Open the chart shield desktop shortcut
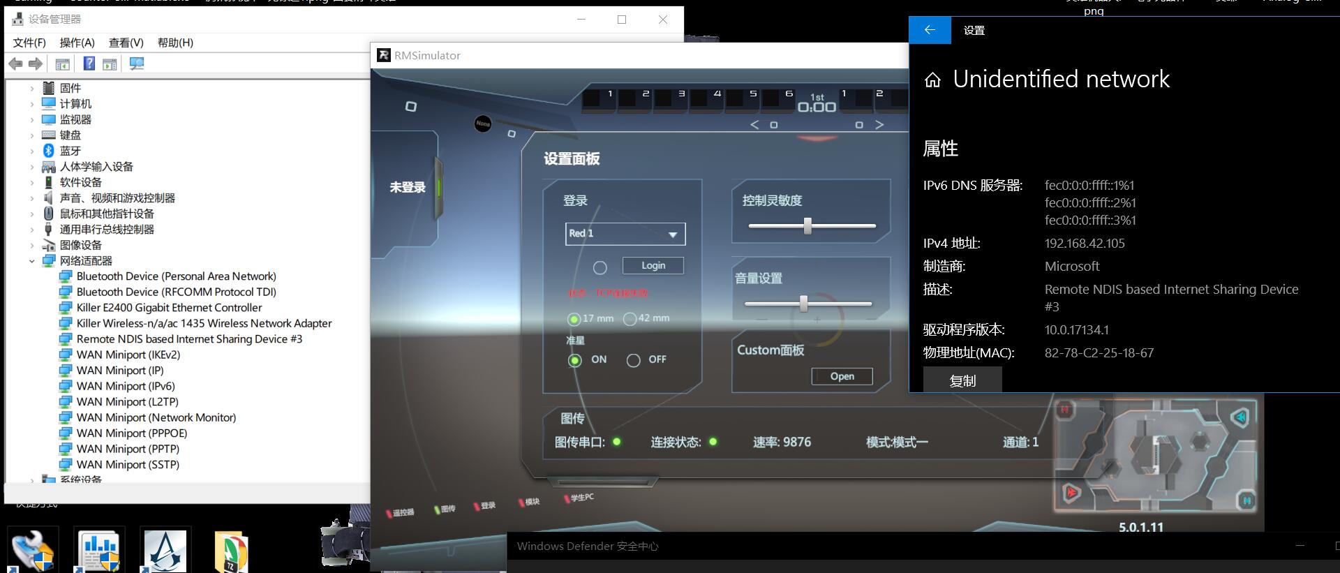Image resolution: width=1340 pixels, height=573 pixels. tap(99, 550)
